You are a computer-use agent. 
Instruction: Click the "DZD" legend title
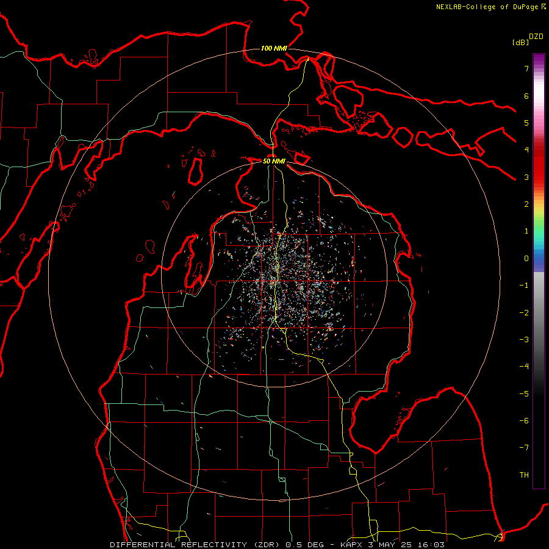tap(536, 37)
